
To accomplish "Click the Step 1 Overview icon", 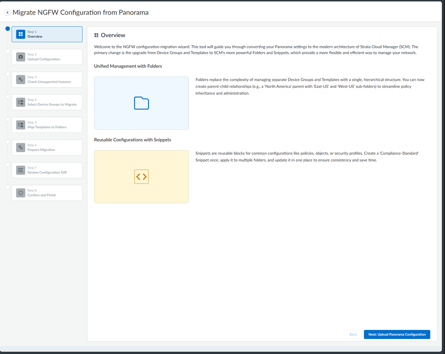I will pos(21,34).
